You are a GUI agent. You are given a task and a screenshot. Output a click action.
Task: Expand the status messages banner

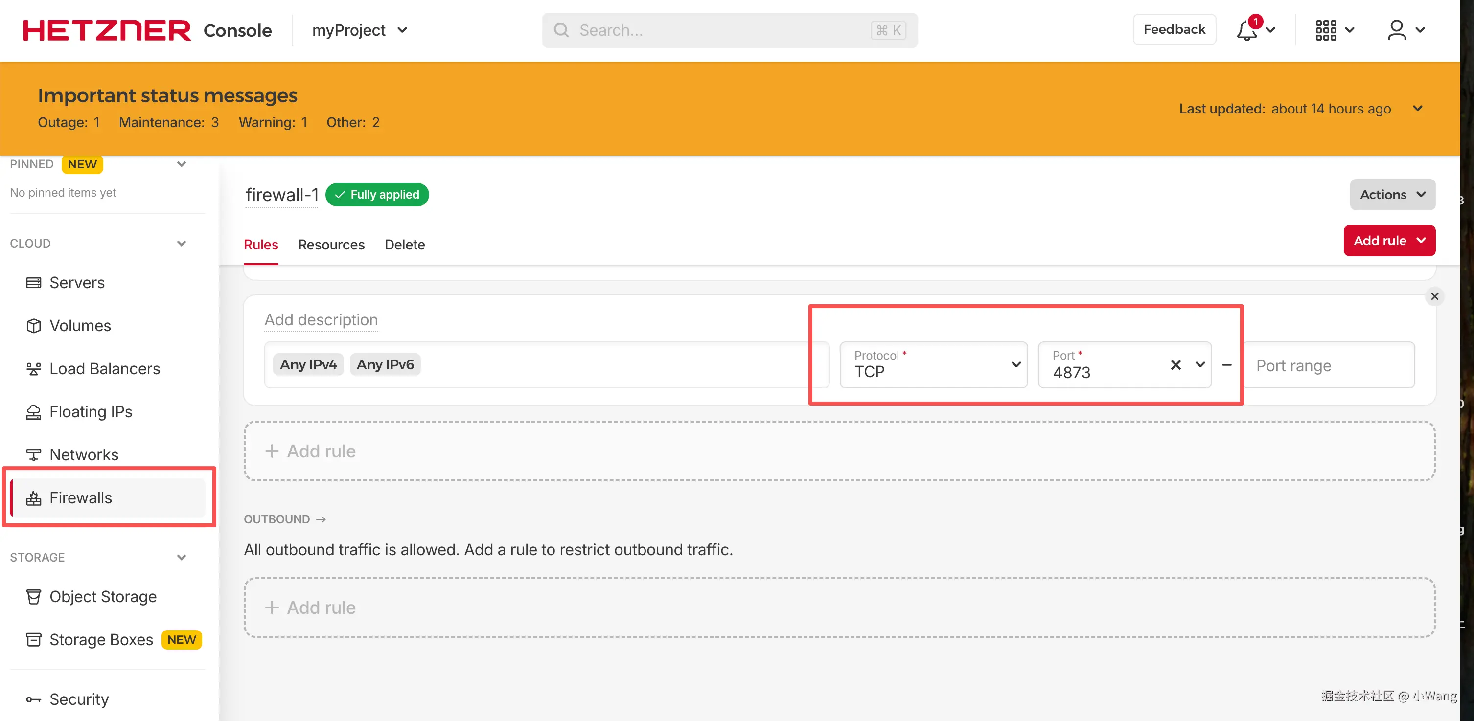(x=1417, y=109)
